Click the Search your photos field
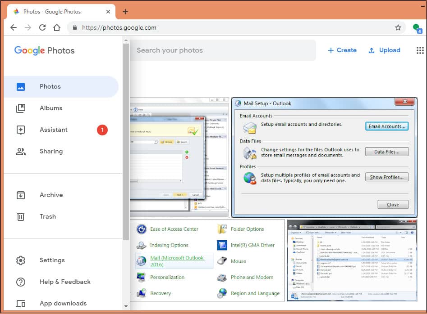 tap(223, 50)
